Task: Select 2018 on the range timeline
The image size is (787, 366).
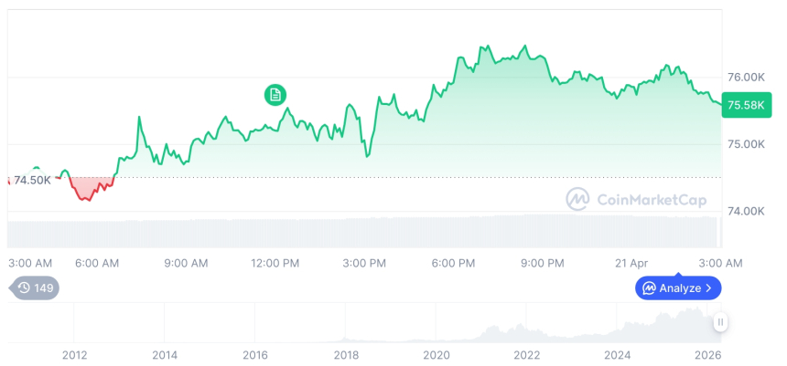Action: pos(346,355)
